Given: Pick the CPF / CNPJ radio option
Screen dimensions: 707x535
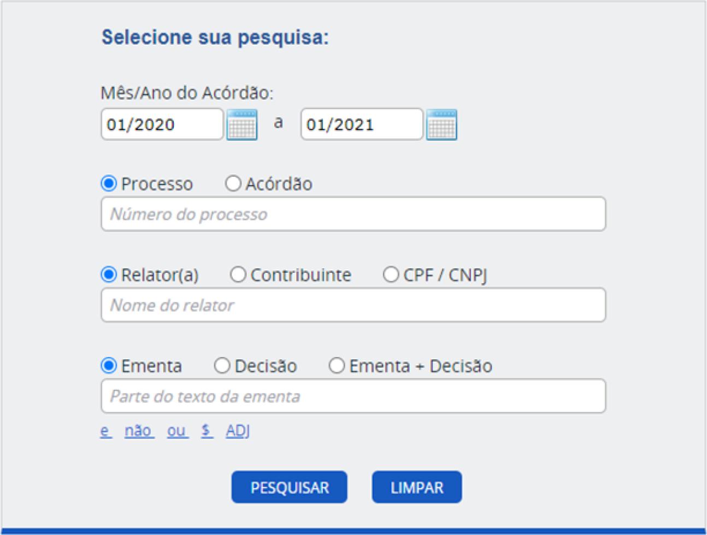Looking at the screenshot, I should pyautogui.click(x=391, y=275).
